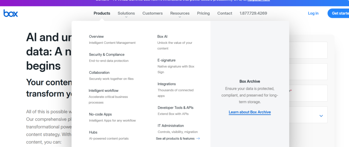Click the Box logo
The height and width of the screenshot is (147, 349).
point(11,14)
